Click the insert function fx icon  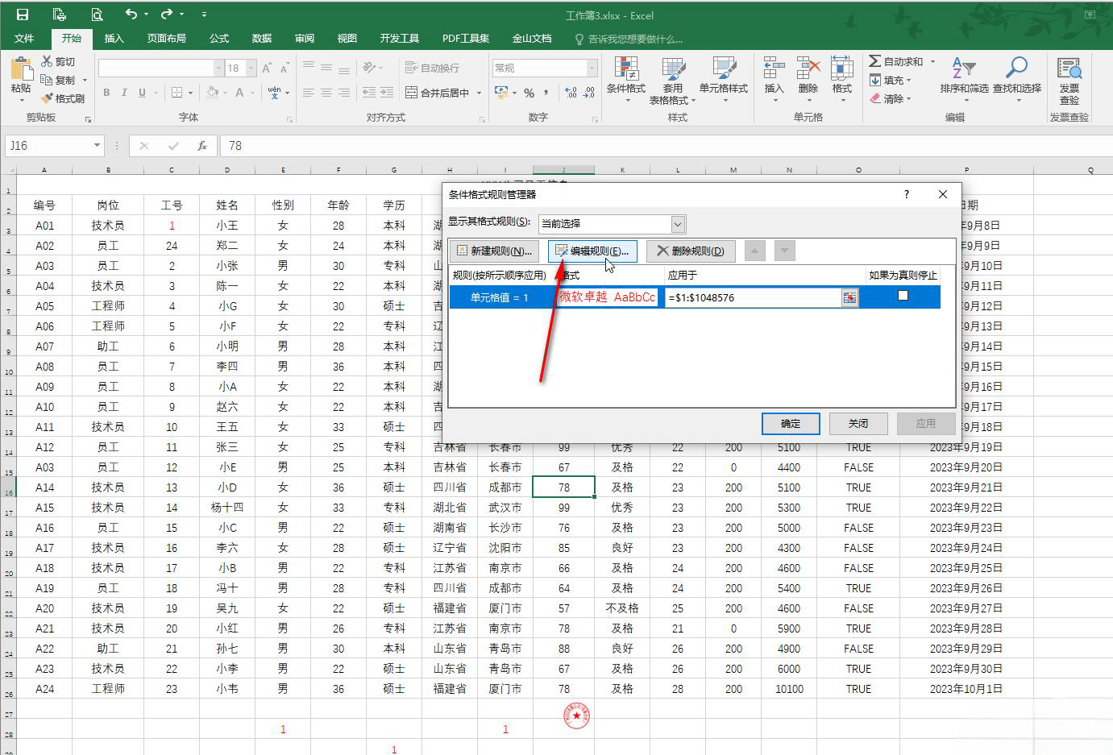pyautogui.click(x=201, y=146)
